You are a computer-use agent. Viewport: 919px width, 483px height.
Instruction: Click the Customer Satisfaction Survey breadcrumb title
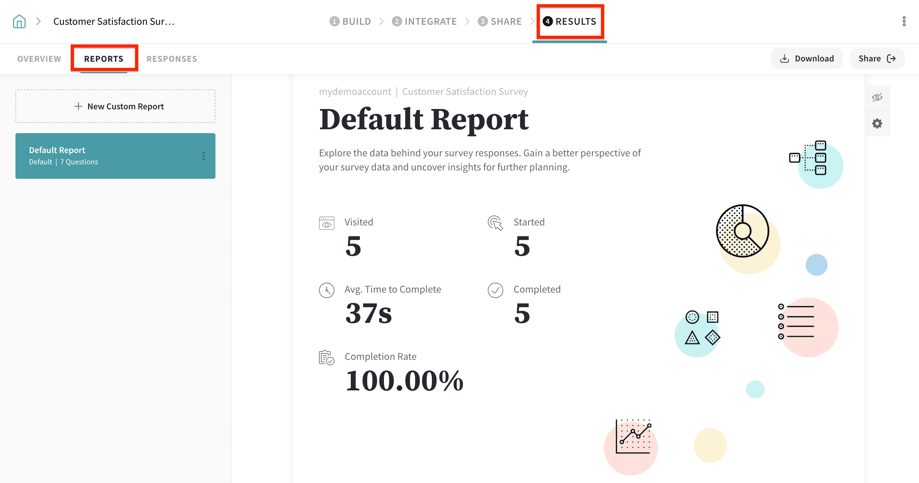pos(114,22)
